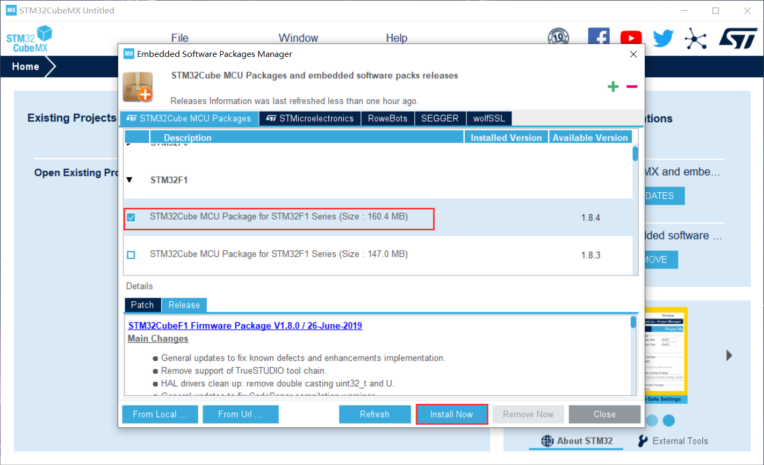Image resolution: width=764 pixels, height=465 pixels.
Task: Refresh the package releases list
Action: (x=374, y=414)
